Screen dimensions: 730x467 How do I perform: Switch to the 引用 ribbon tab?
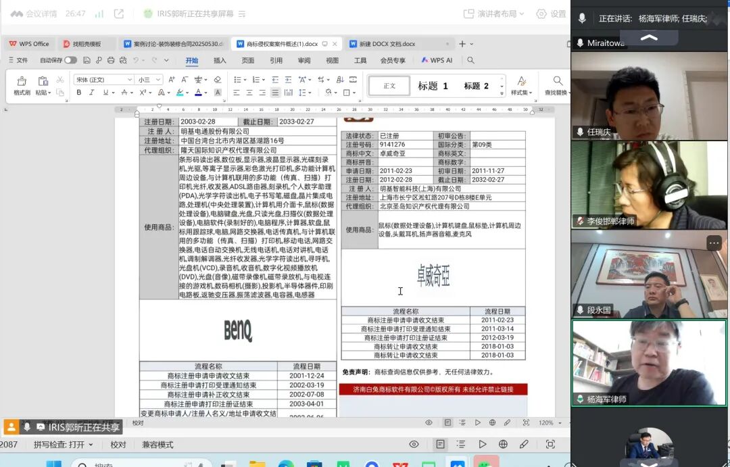point(276,60)
